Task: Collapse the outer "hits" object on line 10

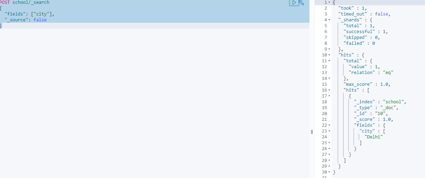Action: 329,55
